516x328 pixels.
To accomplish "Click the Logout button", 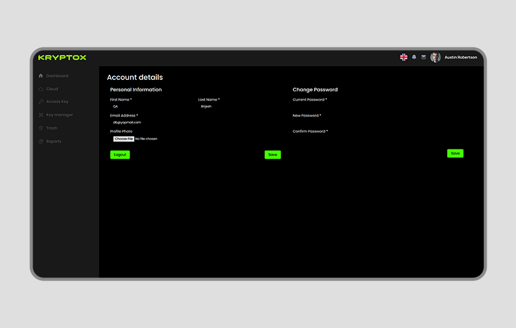I will tap(120, 155).
